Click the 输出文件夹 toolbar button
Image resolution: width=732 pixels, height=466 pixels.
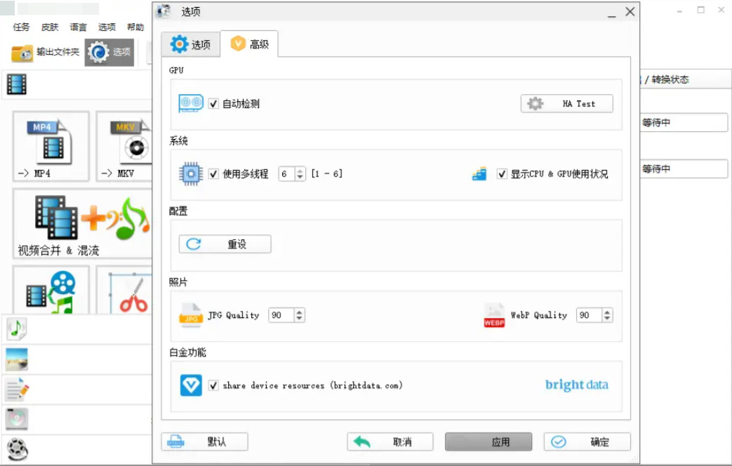pos(46,53)
